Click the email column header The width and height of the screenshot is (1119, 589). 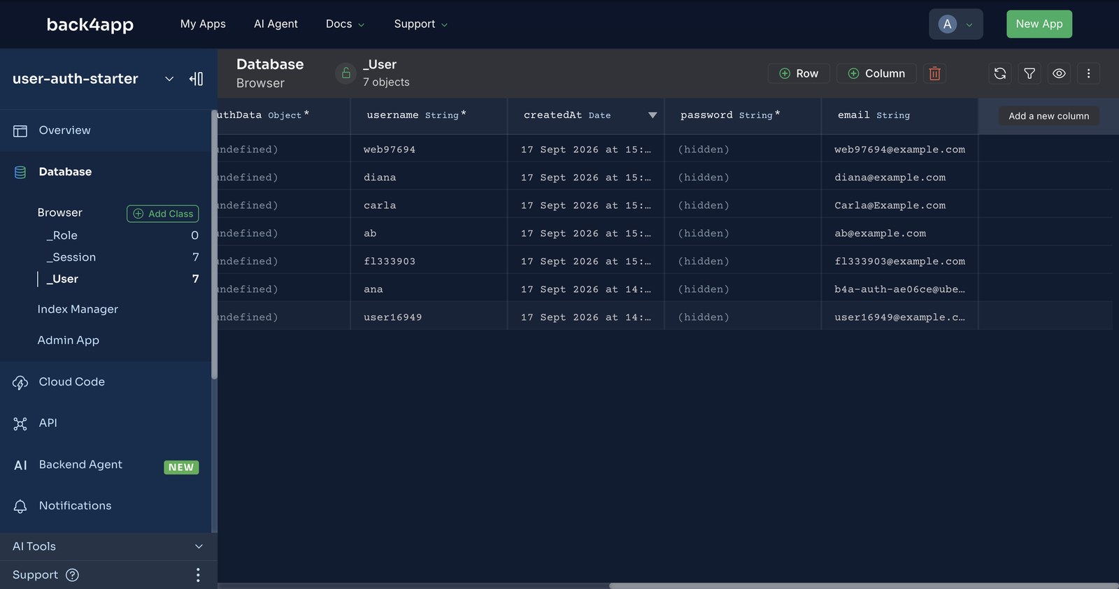pyautogui.click(x=899, y=115)
